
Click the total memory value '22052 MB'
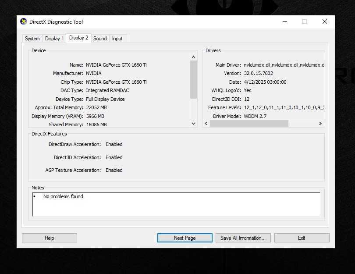(96, 107)
